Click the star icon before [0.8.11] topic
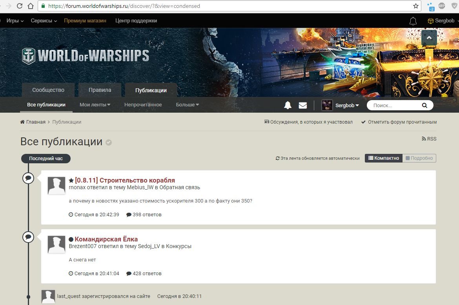Image resolution: width=459 pixels, height=305 pixels. pyautogui.click(x=71, y=181)
